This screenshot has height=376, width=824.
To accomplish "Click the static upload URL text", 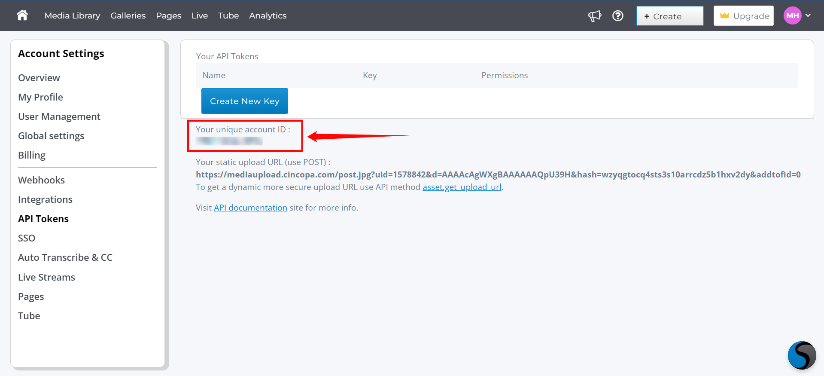I will pos(498,174).
